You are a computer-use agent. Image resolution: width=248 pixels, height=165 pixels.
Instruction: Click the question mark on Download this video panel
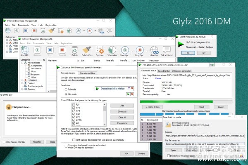[129, 88]
